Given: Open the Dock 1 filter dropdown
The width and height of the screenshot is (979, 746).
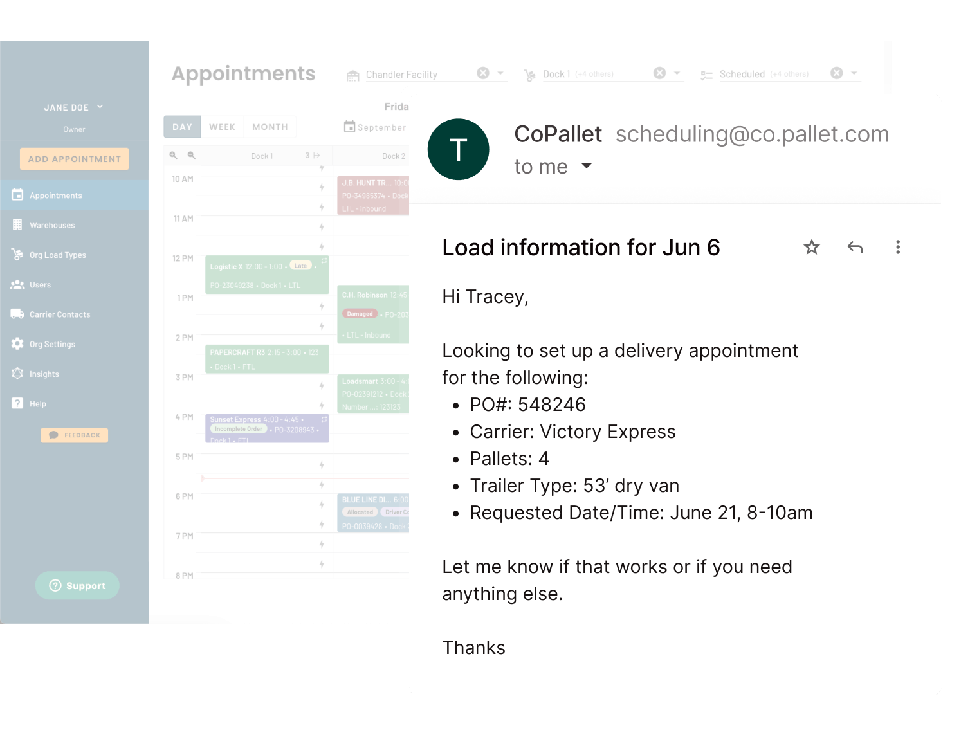Looking at the screenshot, I should coord(677,73).
